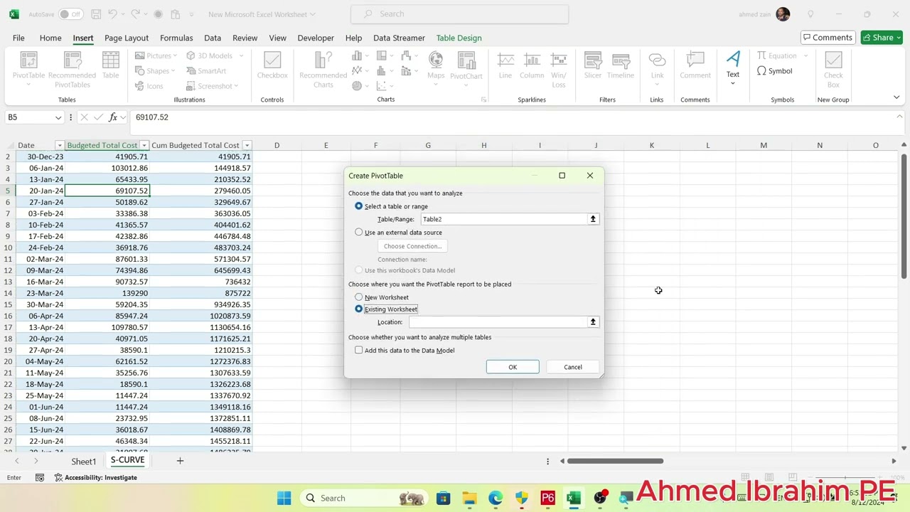Insert a Column sparkline
Screen dimensions: 910x512
point(532,65)
